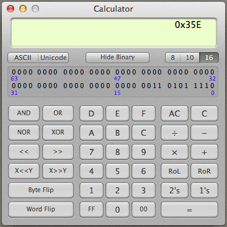Toggle bit 32 in binary display
Screen dimensions: 227x227
(212, 72)
